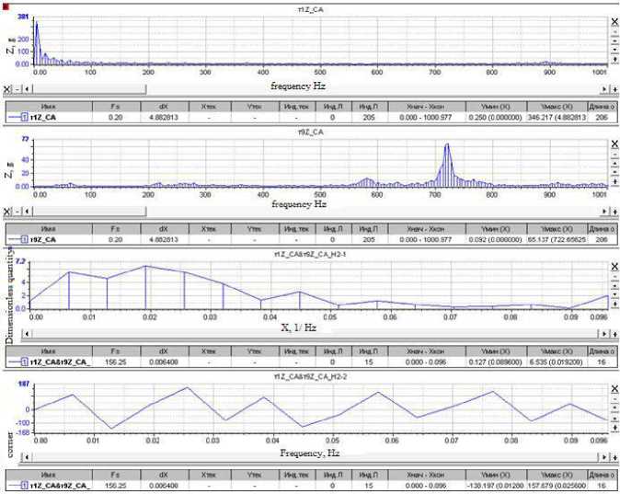This screenshot has height=494, width=620.
Task: Click the right scroll arrow under the H2-2 graph
Action: 604,457
